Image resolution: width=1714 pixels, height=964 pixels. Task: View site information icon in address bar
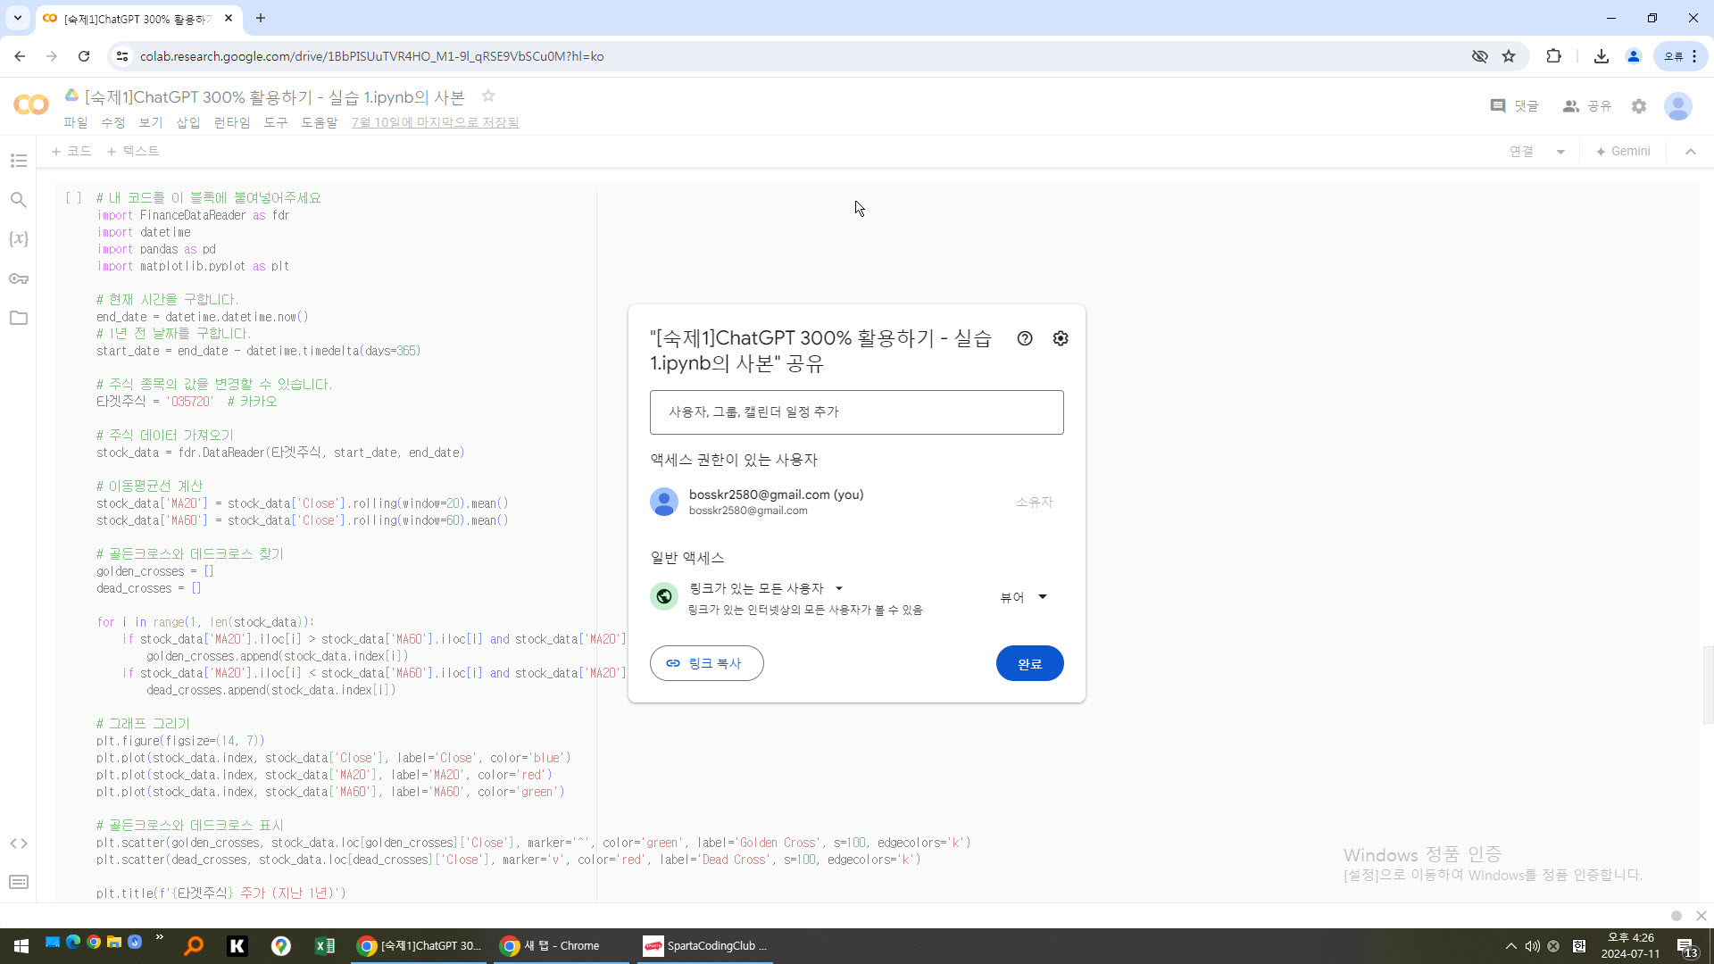pos(123,56)
